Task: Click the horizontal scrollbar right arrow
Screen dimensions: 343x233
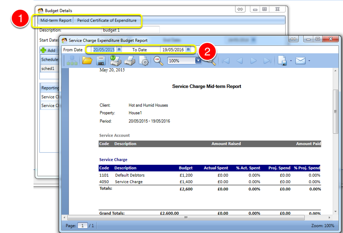Action: coord(329,217)
